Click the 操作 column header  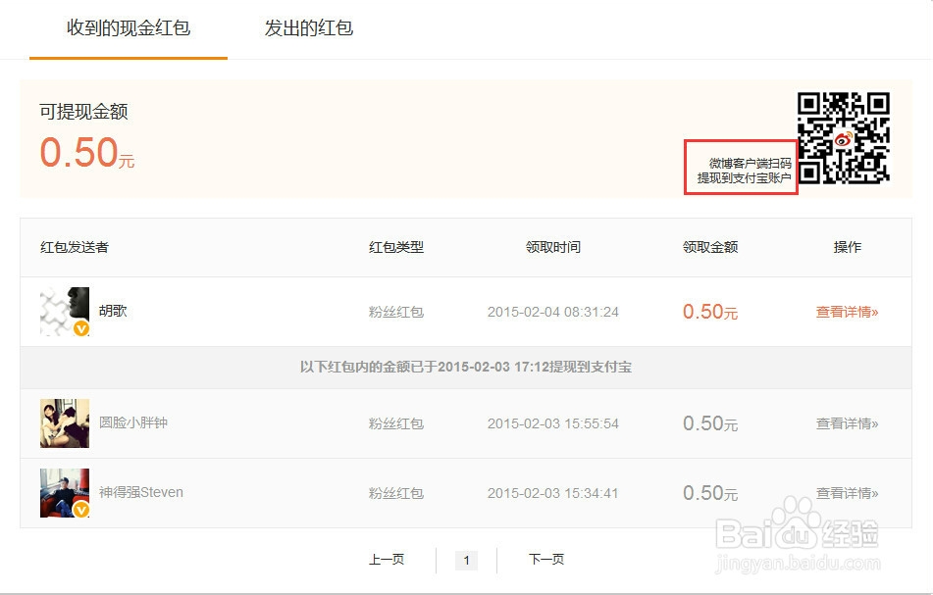click(x=848, y=247)
